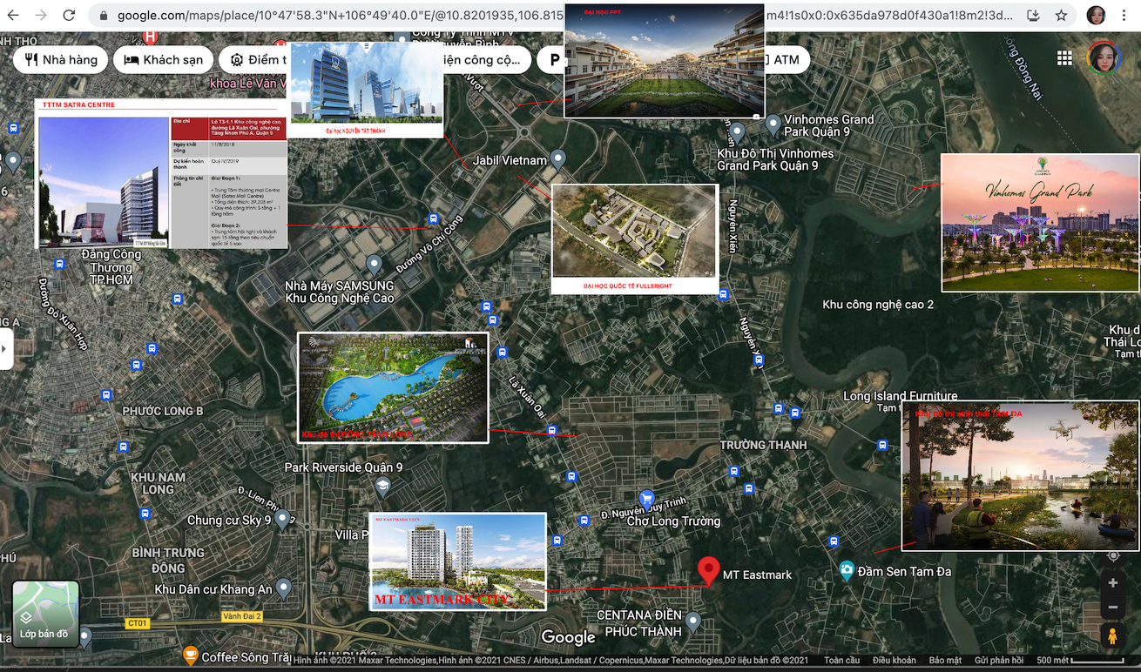Reload the page

tap(70, 16)
